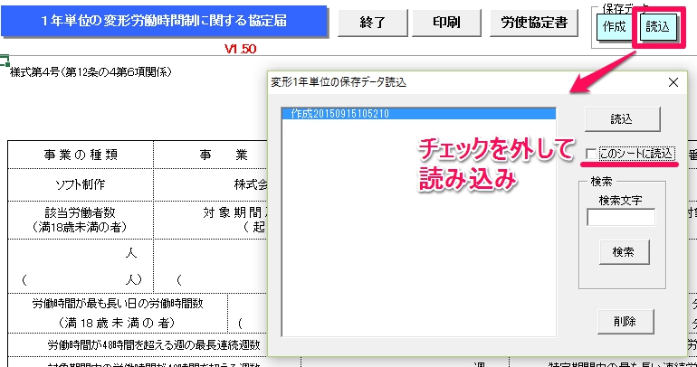Click the 検索文字 input field

(x=621, y=218)
